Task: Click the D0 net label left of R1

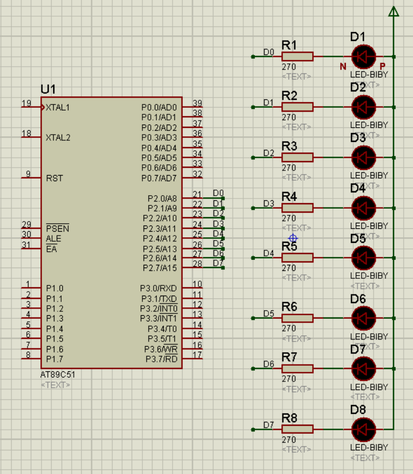Action: (268, 52)
